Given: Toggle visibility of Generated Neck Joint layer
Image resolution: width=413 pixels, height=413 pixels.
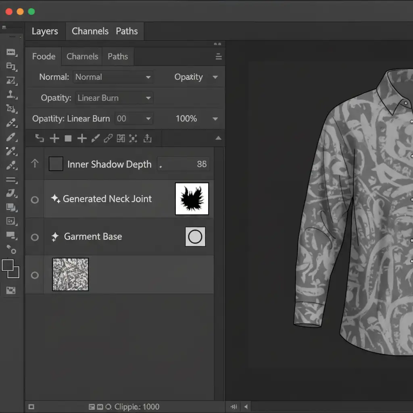Looking at the screenshot, I should pyautogui.click(x=35, y=200).
